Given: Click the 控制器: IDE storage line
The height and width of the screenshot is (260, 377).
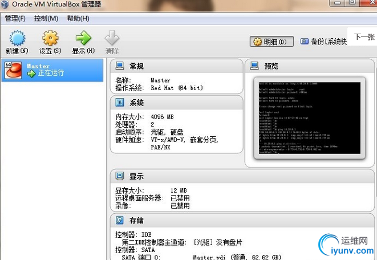Looking at the screenshot, I should tap(133, 234).
